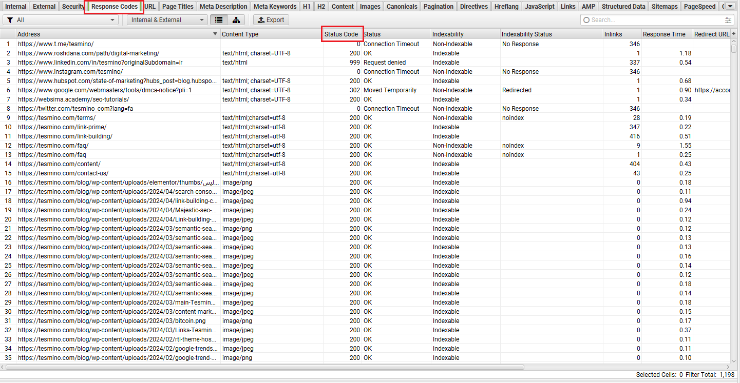740x383 pixels.
Task: Open the Structured Data tab
Action: pos(623,7)
